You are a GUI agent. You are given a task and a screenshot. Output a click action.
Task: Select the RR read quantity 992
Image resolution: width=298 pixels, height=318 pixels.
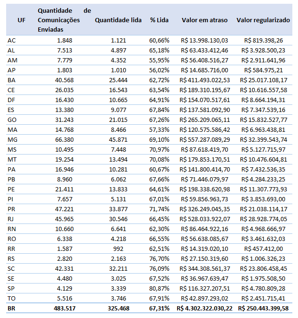[x=118, y=249]
